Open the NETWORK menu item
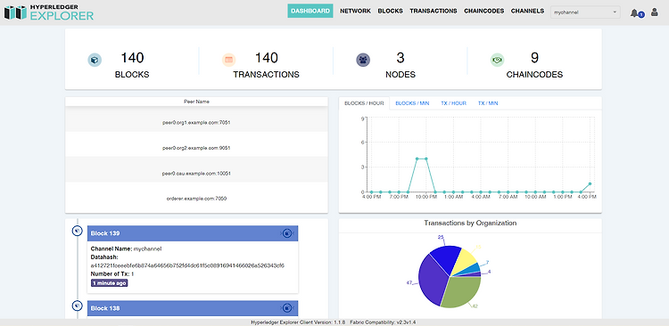This screenshot has width=669, height=326. tap(355, 11)
